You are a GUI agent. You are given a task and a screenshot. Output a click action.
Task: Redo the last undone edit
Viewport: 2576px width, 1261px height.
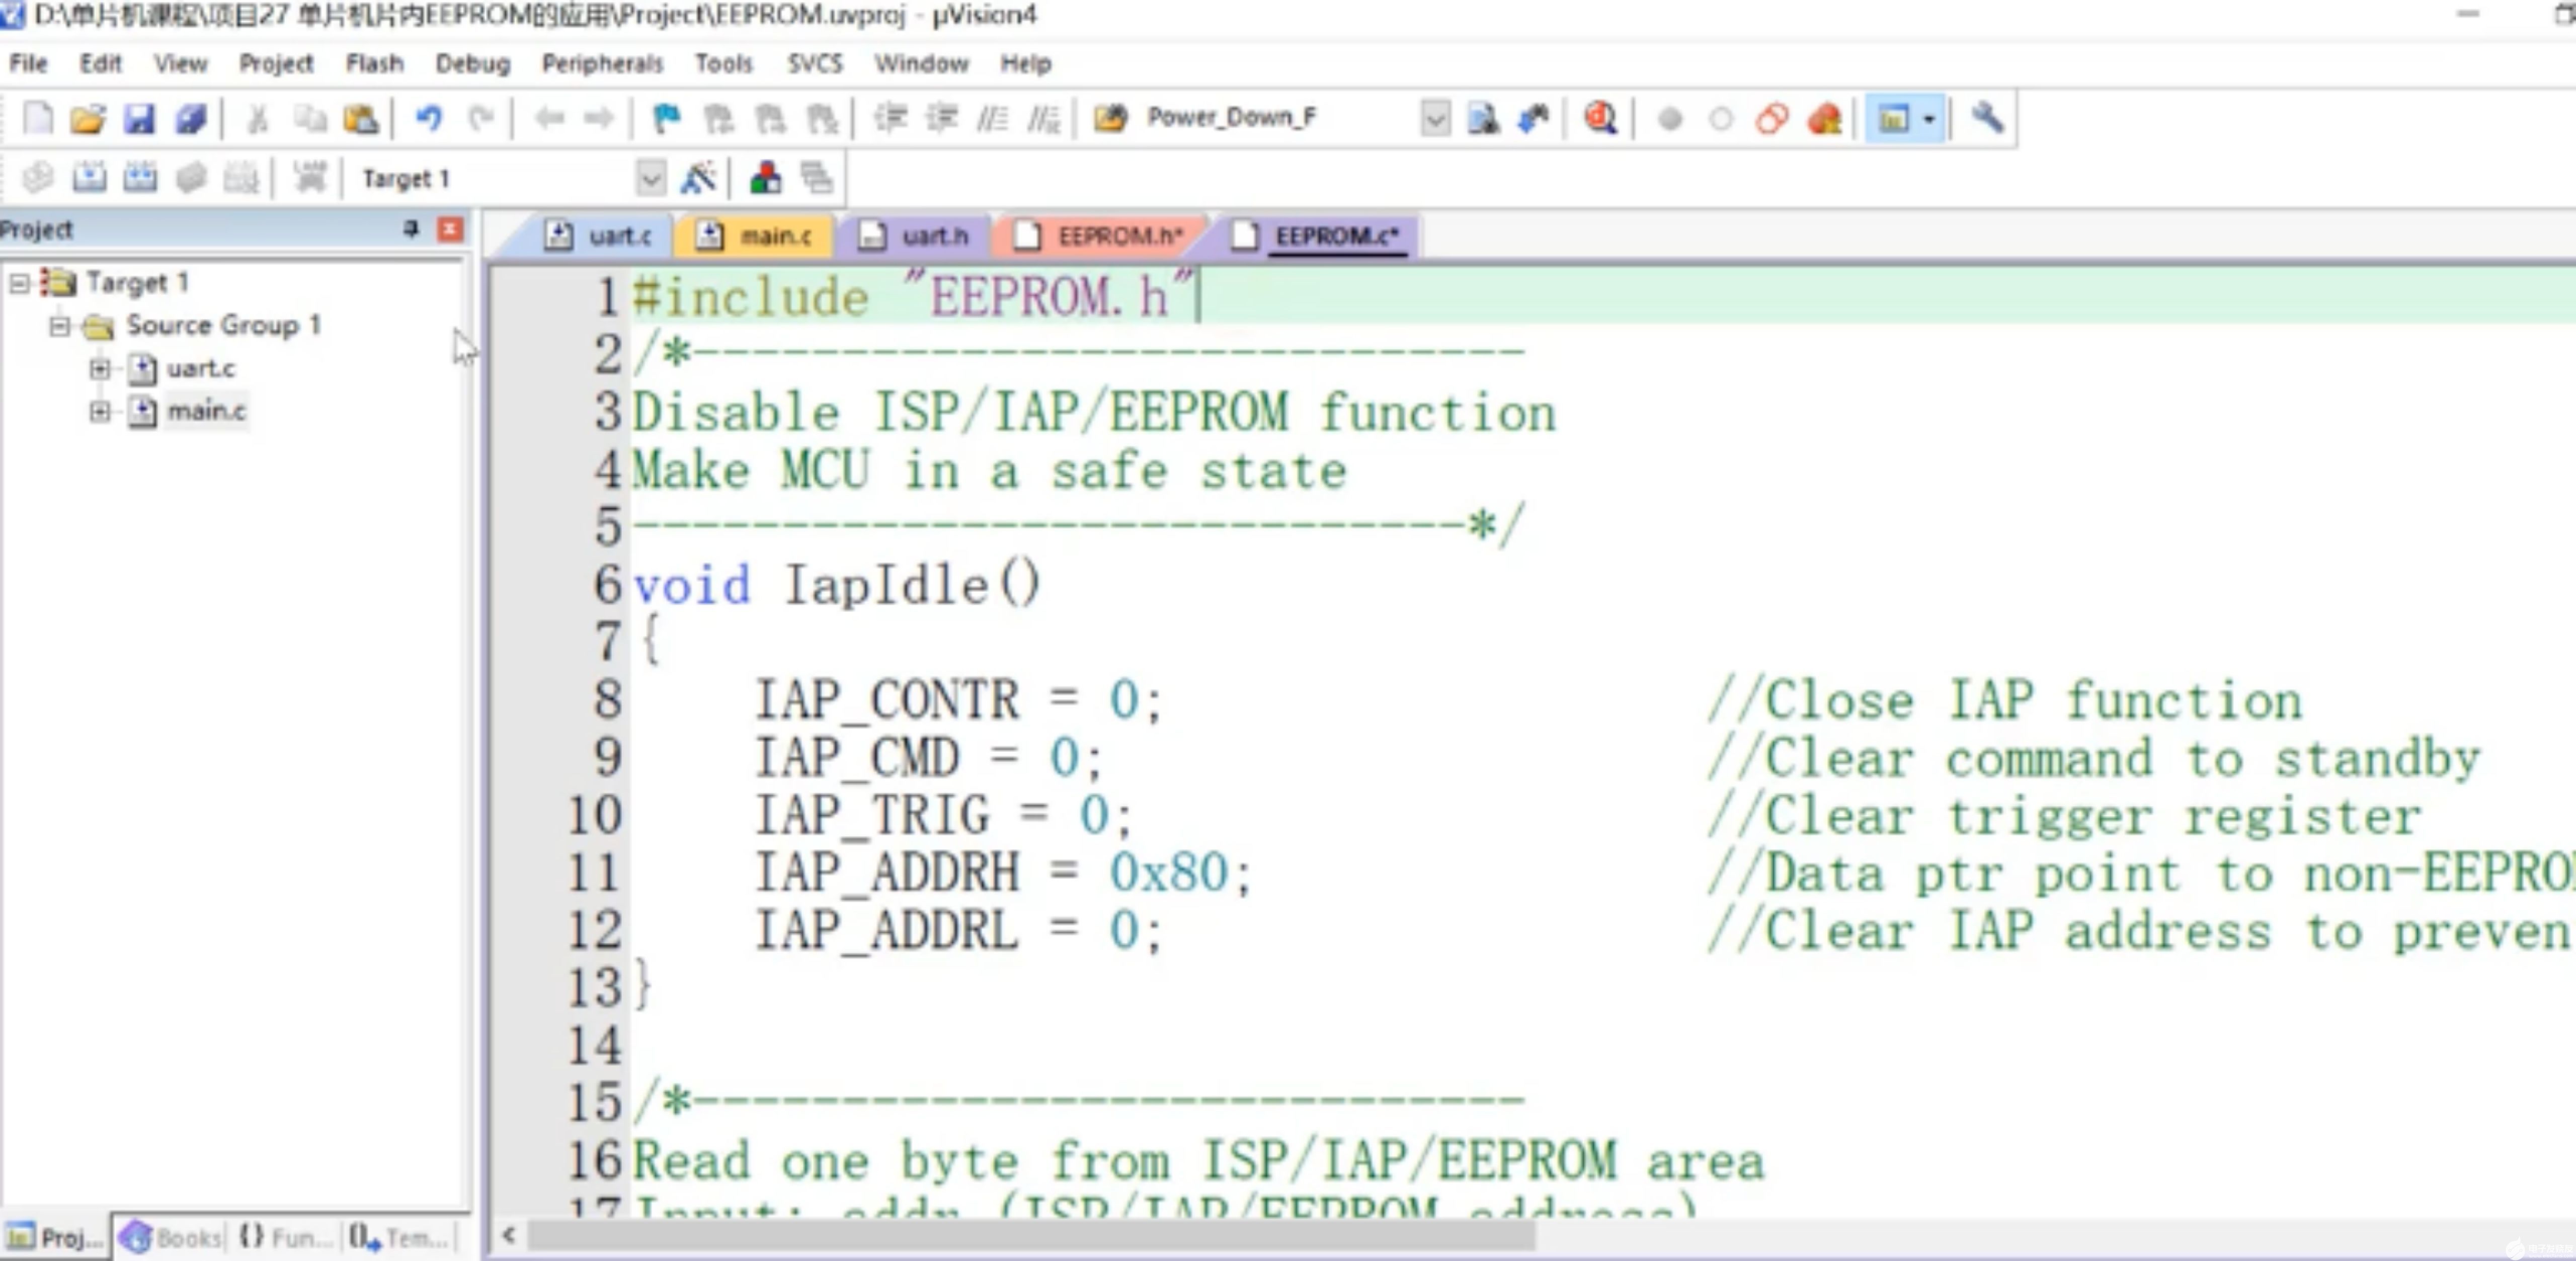point(481,119)
